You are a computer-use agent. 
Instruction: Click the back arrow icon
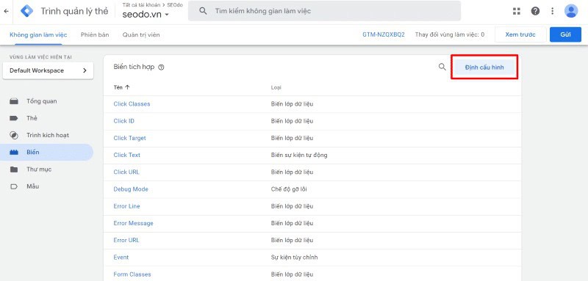tap(6, 11)
